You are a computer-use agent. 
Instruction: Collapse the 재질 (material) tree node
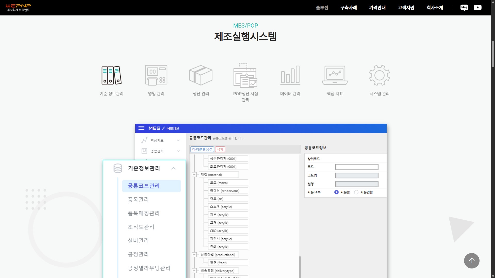(x=194, y=175)
